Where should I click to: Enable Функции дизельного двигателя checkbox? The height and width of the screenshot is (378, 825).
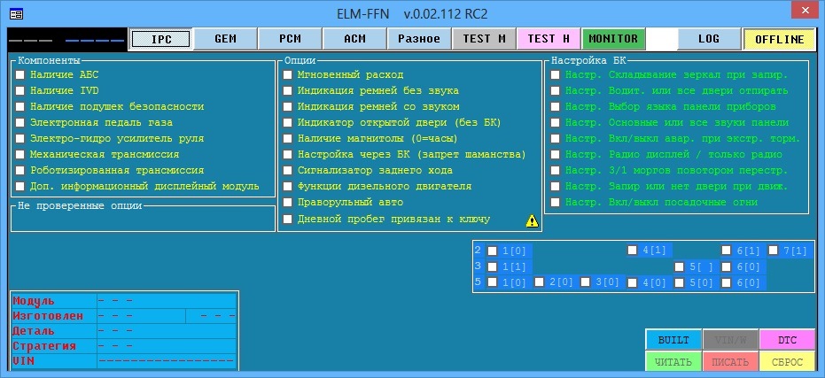pyautogui.click(x=287, y=186)
